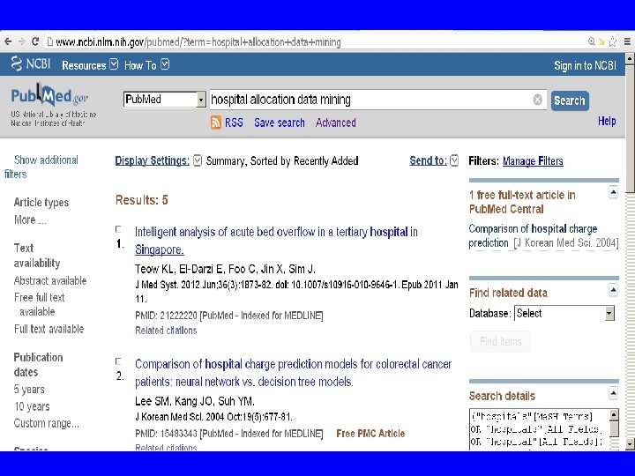Screen dimensions: 635x476
Task: Open the PubMed database selector dropdown
Action: coord(164,100)
